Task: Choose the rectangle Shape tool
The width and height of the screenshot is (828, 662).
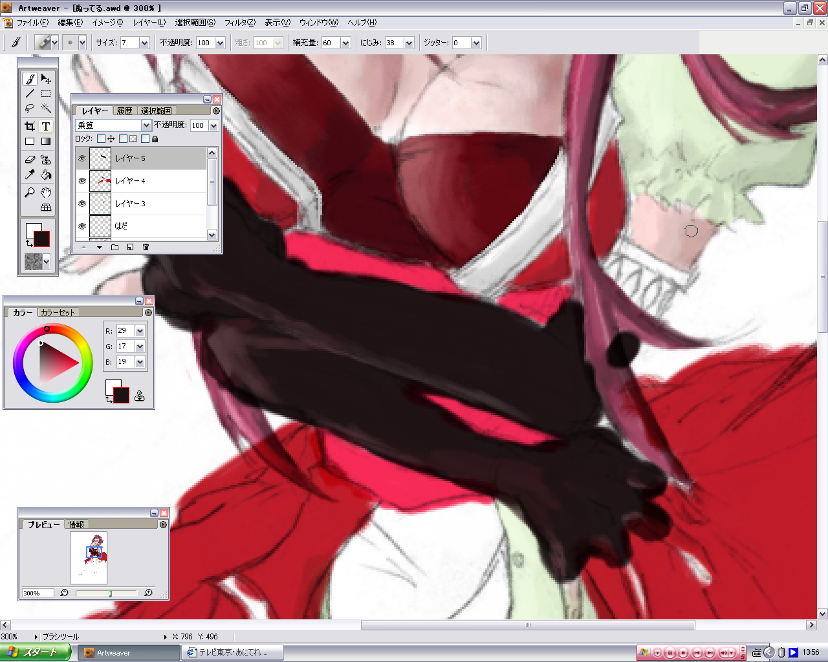Action: coord(30,141)
